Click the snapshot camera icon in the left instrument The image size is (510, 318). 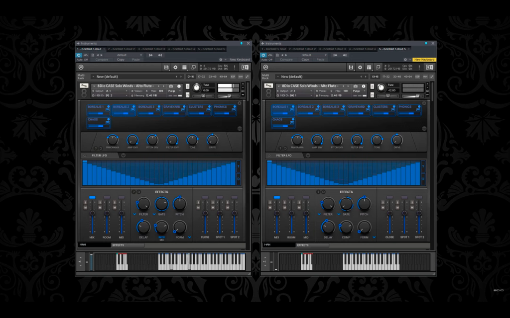pos(171,86)
